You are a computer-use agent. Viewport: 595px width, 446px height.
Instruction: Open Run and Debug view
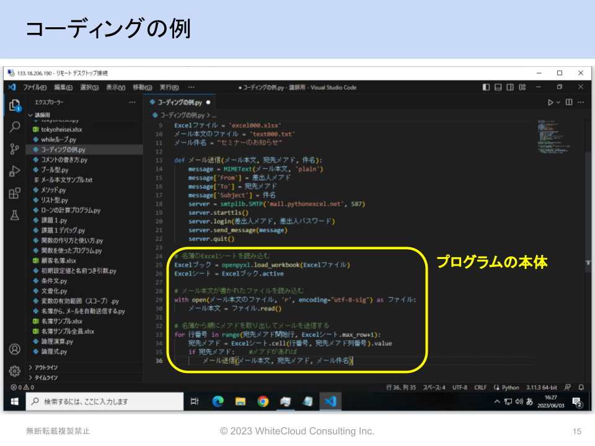pos(15,172)
